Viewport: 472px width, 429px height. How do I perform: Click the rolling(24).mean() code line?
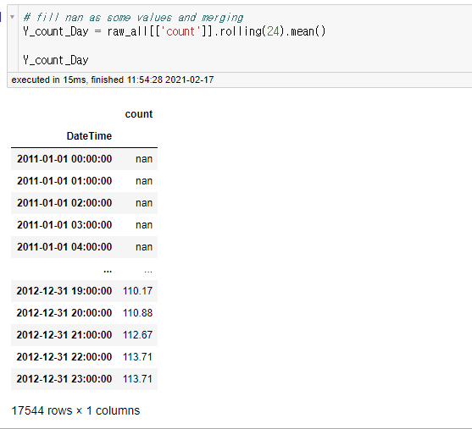click(x=175, y=31)
